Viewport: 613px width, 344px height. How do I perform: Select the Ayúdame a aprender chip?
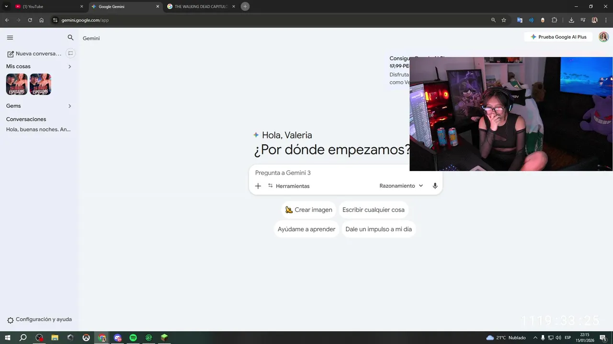pyautogui.click(x=306, y=229)
